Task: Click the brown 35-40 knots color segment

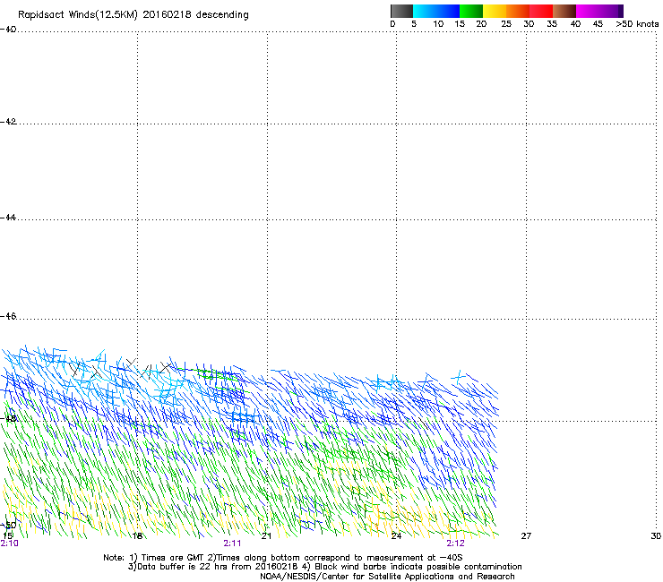Action: click(x=564, y=11)
